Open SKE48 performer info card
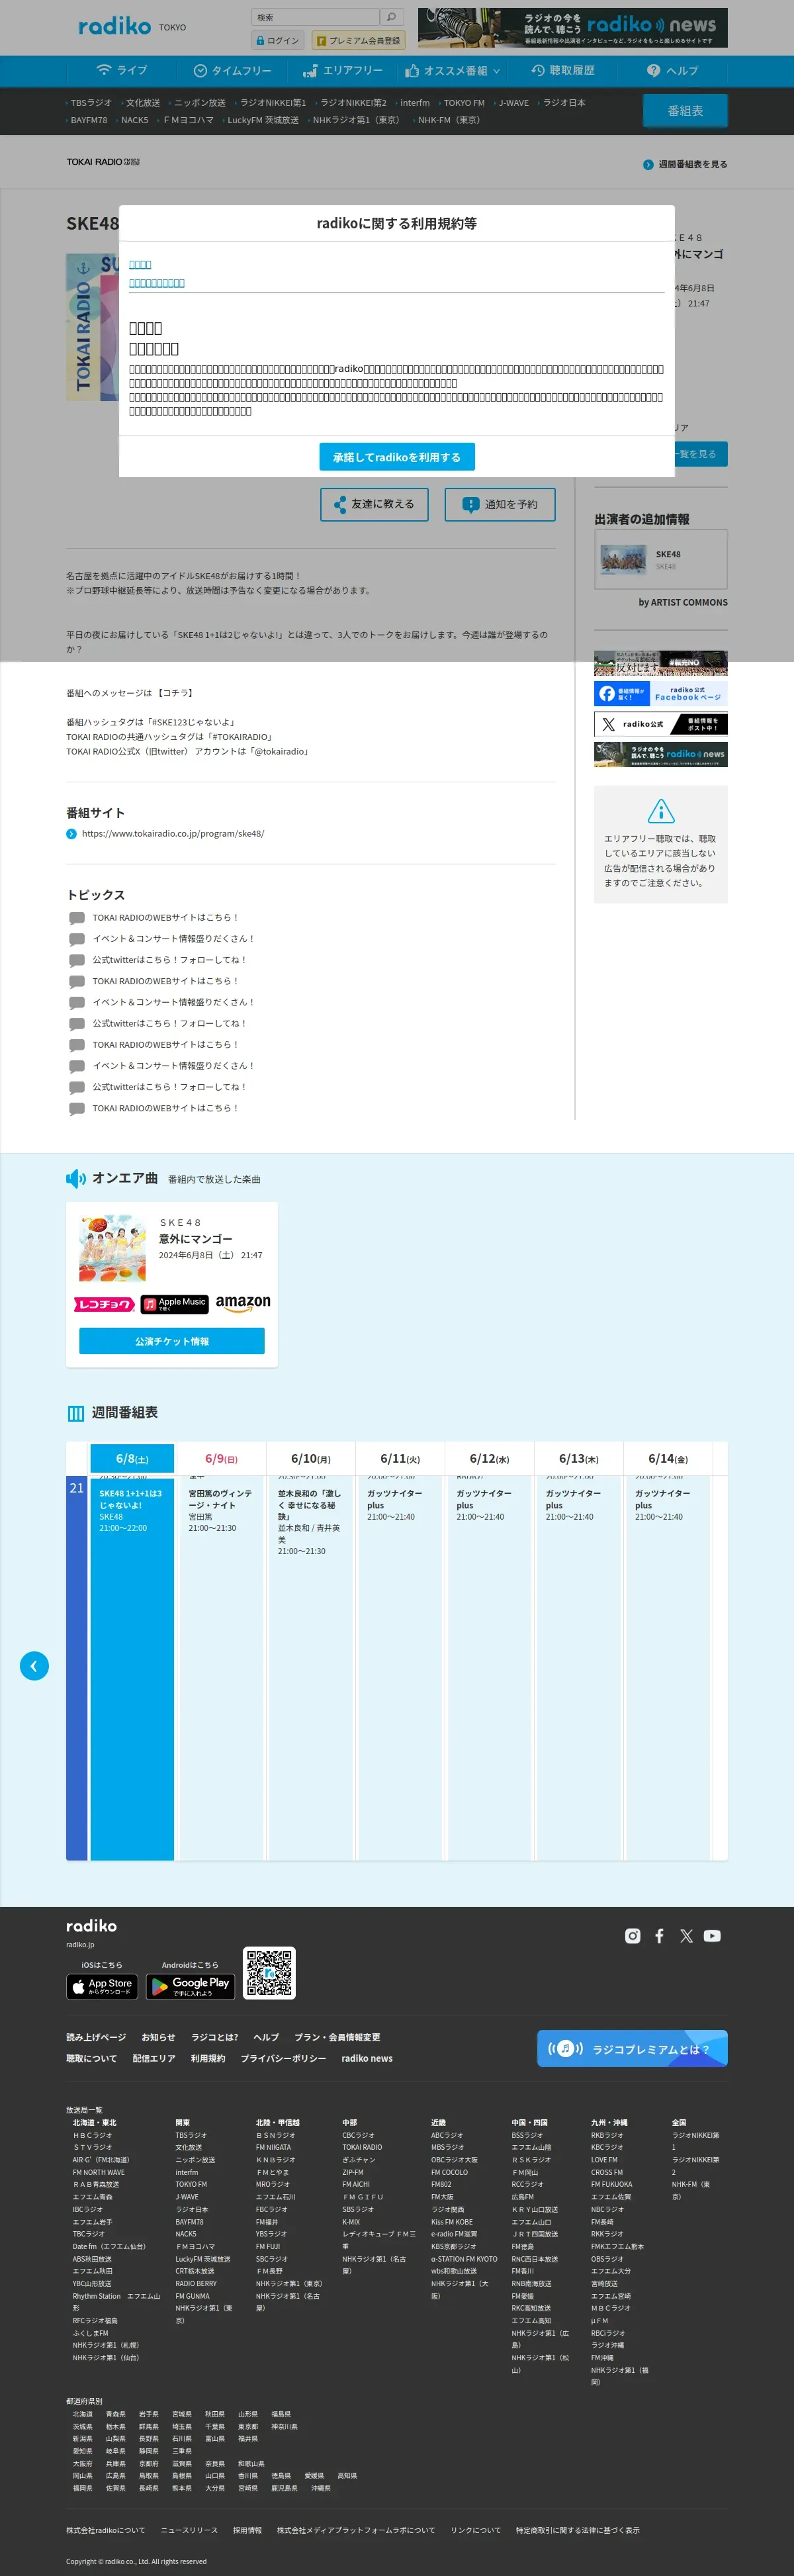 pos(661,559)
